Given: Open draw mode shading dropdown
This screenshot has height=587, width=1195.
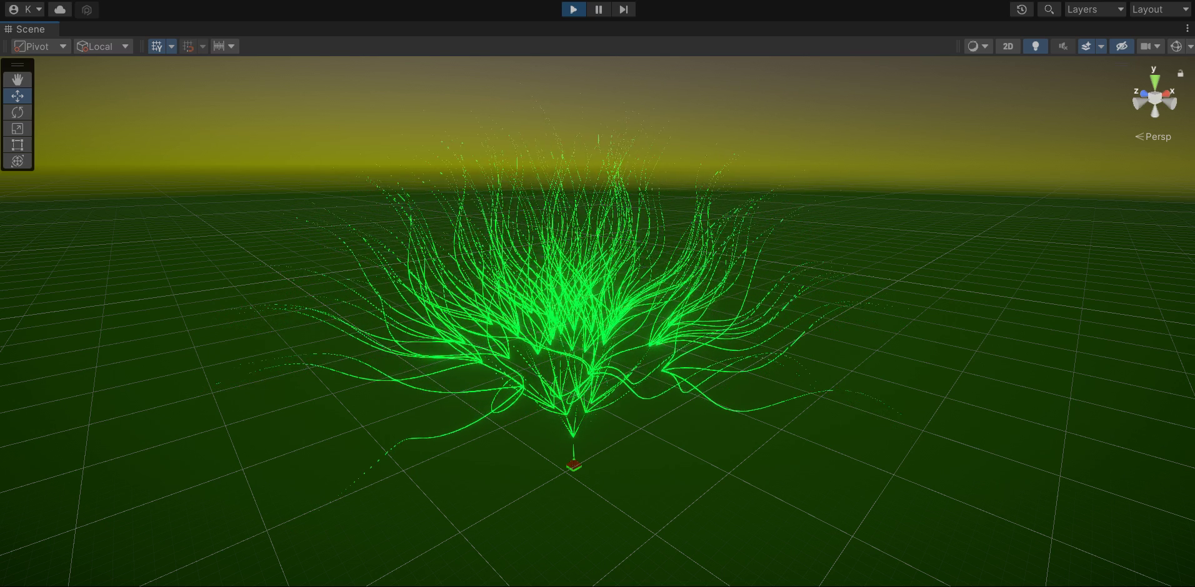Looking at the screenshot, I should coord(978,46).
